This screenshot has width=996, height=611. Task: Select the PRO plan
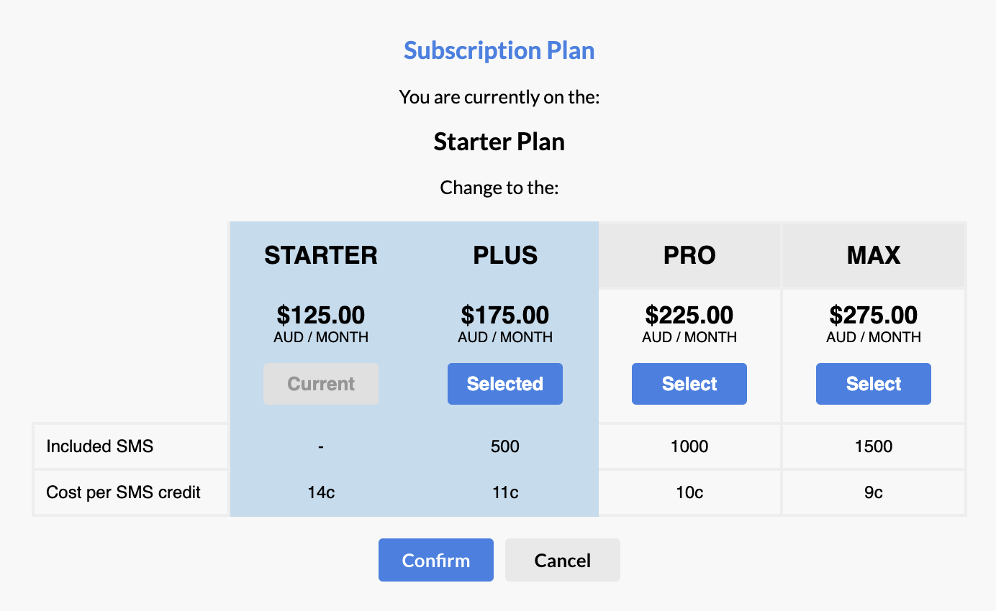(x=689, y=383)
